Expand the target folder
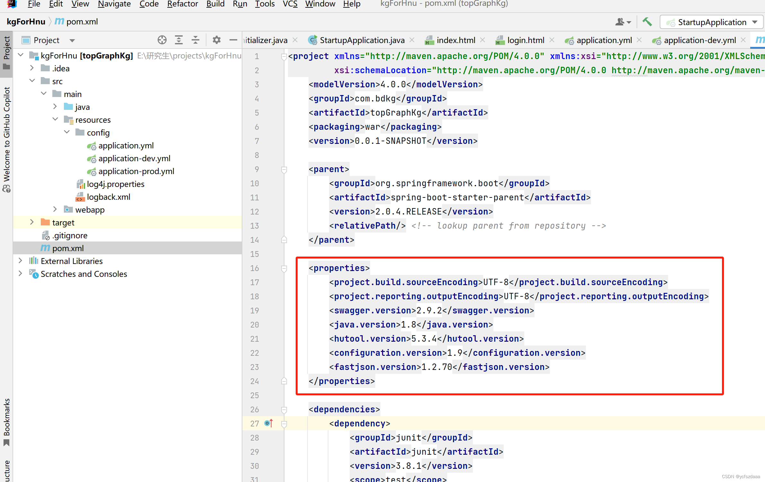The image size is (765, 482). (32, 222)
